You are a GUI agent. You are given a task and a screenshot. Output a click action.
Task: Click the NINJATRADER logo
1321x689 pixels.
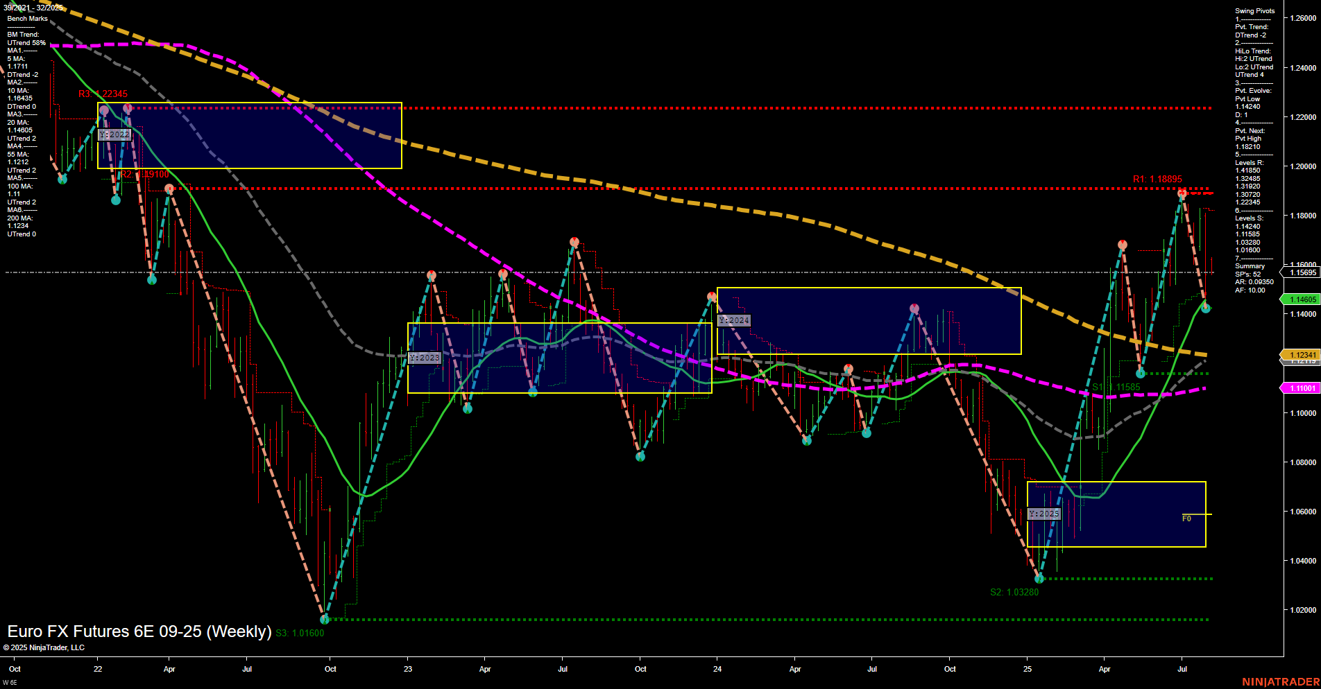coord(1279,683)
